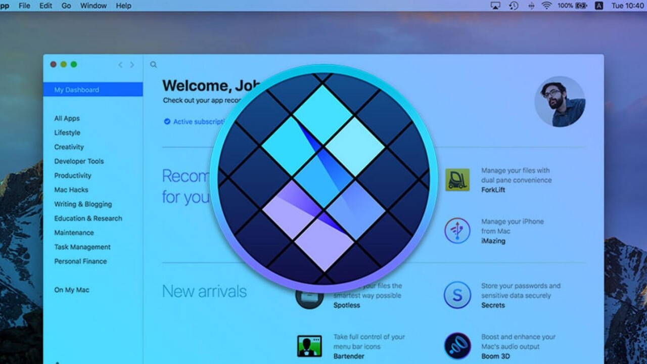Select My Dashboard in sidebar
The image size is (647, 364).
click(x=93, y=90)
